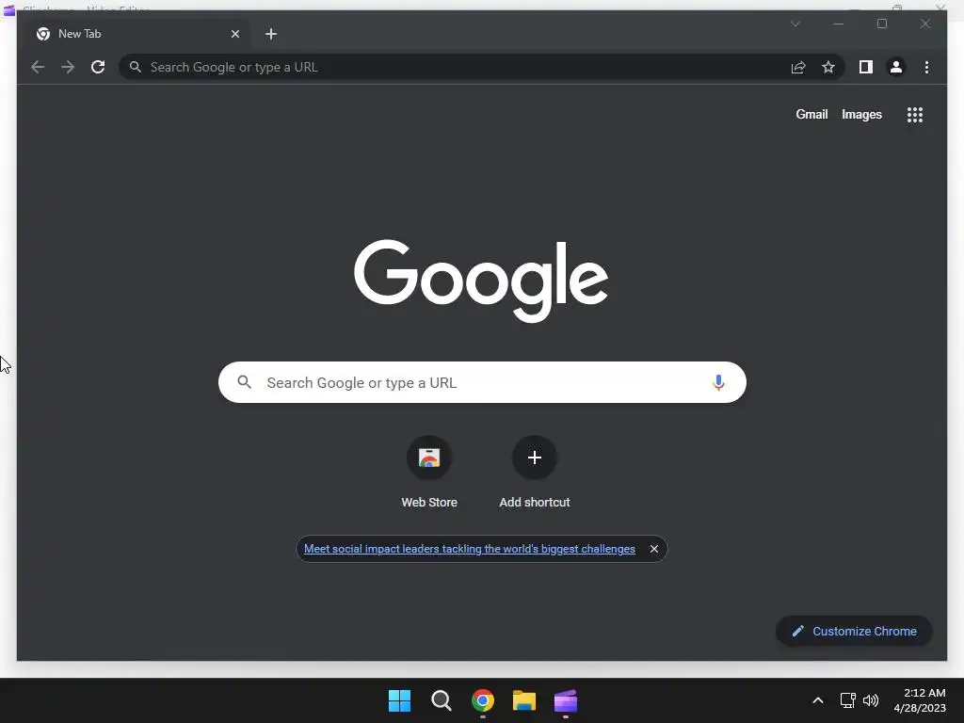
Task: Click Chrome icon in the taskbar
Action: (x=483, y=700)
